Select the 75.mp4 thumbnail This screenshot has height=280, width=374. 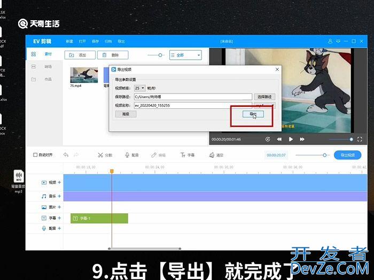84,75
